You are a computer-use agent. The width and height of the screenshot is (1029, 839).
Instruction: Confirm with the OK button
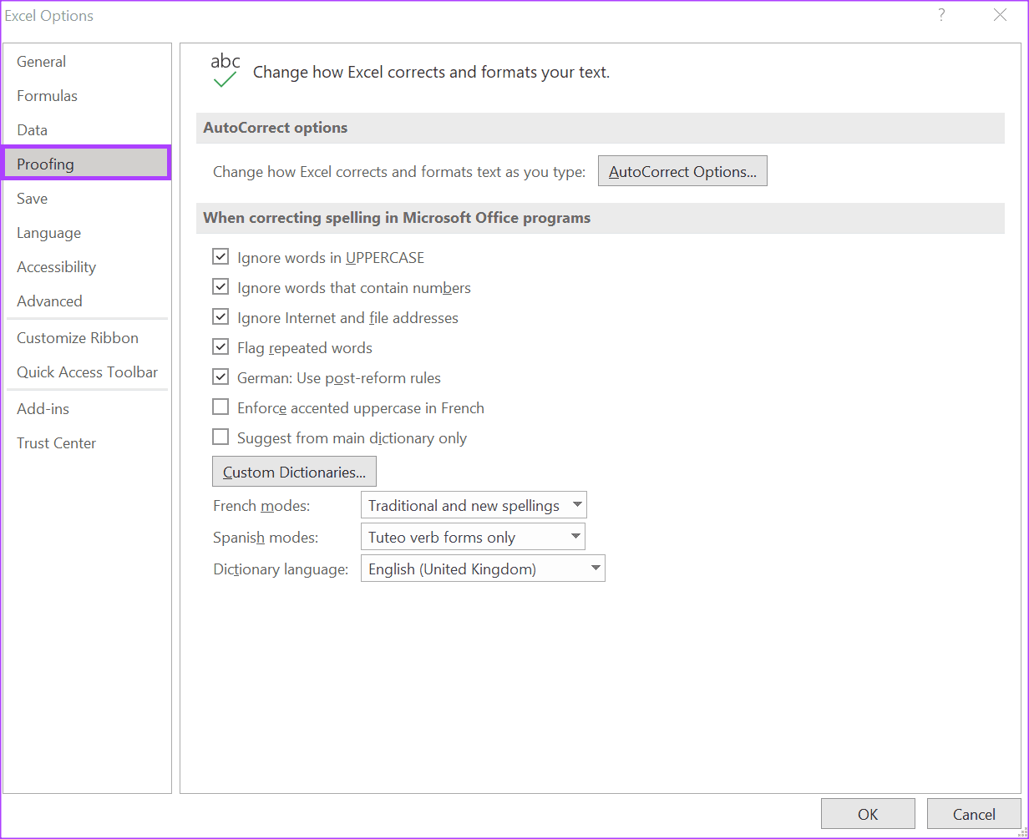tap(868, 814)
